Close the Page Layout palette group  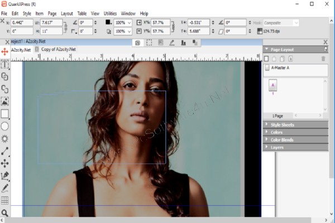pyautogui.click(x=326, y=42)
